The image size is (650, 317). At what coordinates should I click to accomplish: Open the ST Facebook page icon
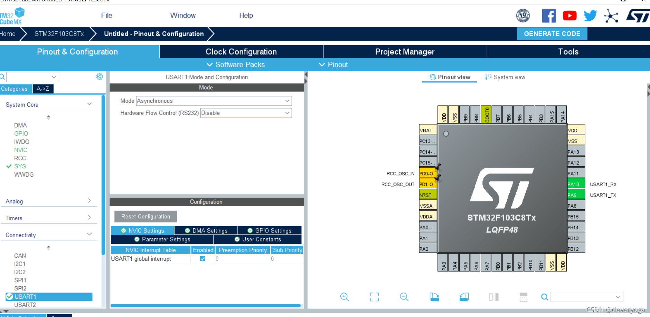tap(549, 16)
